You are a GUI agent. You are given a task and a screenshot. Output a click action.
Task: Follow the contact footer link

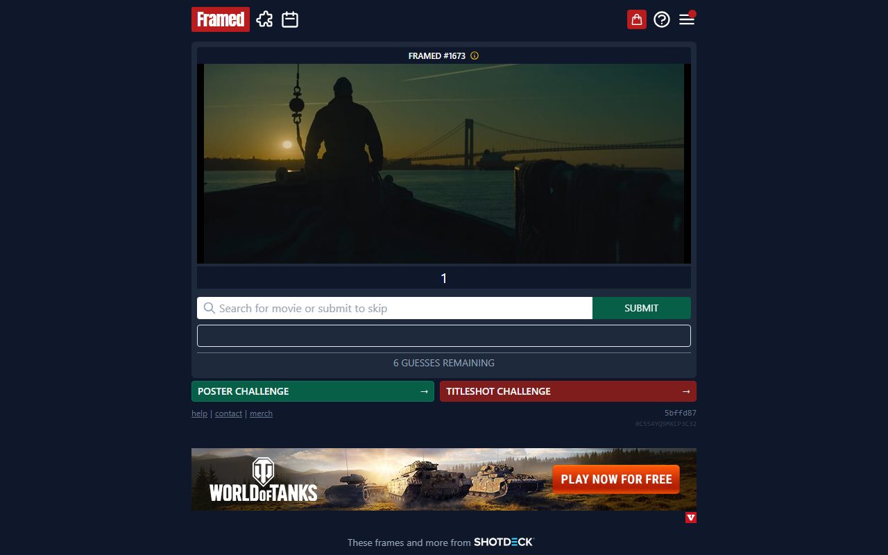(x=228, y=413)
